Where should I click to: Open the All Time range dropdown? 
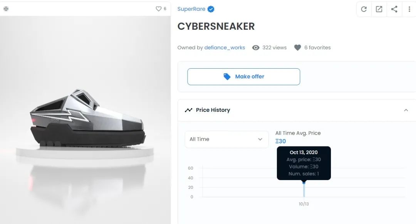coord(226,139)
